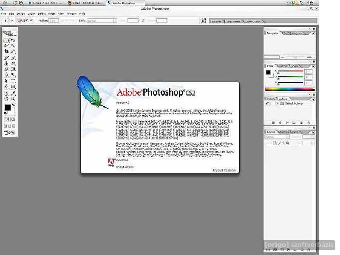Click the Feather input field
340x255 pixels.
pyautogui.click(x=54, y=20)
